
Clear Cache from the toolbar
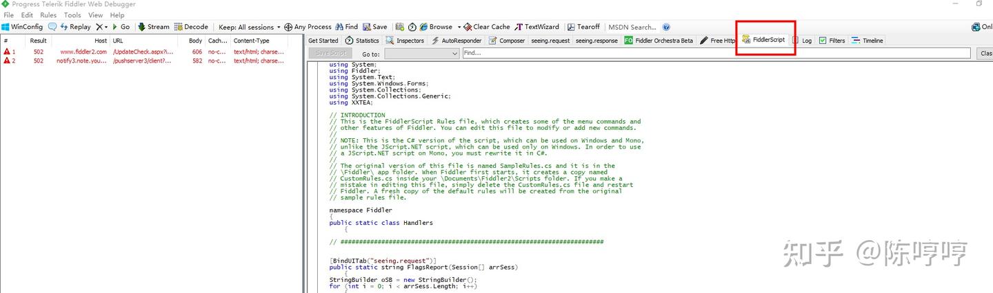tap(487, 27)
